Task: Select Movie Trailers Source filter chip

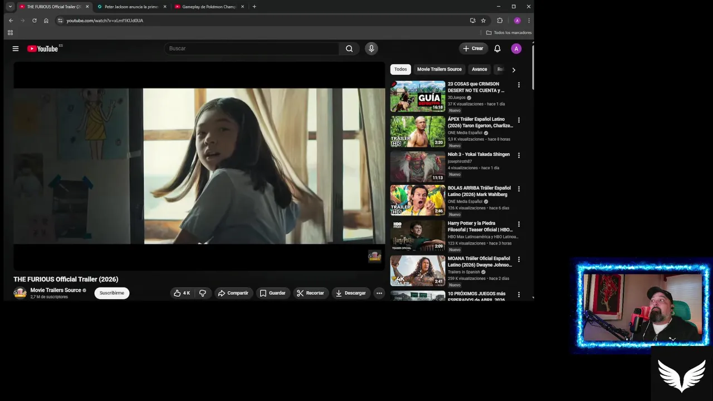Action: (439, 69)
